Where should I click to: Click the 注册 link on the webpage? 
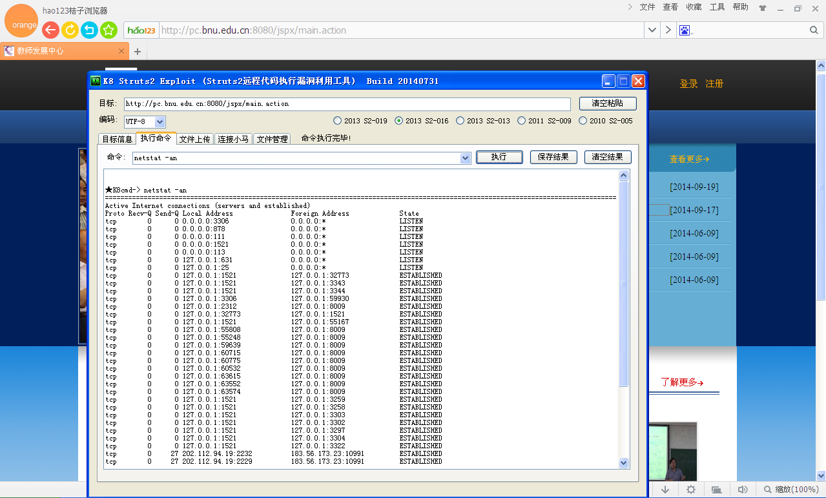[x=714, y=84]
